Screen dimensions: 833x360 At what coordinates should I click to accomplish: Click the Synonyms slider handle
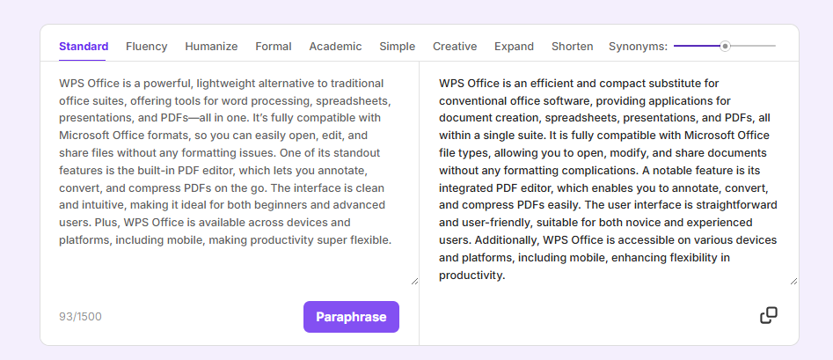pos(725,46)
